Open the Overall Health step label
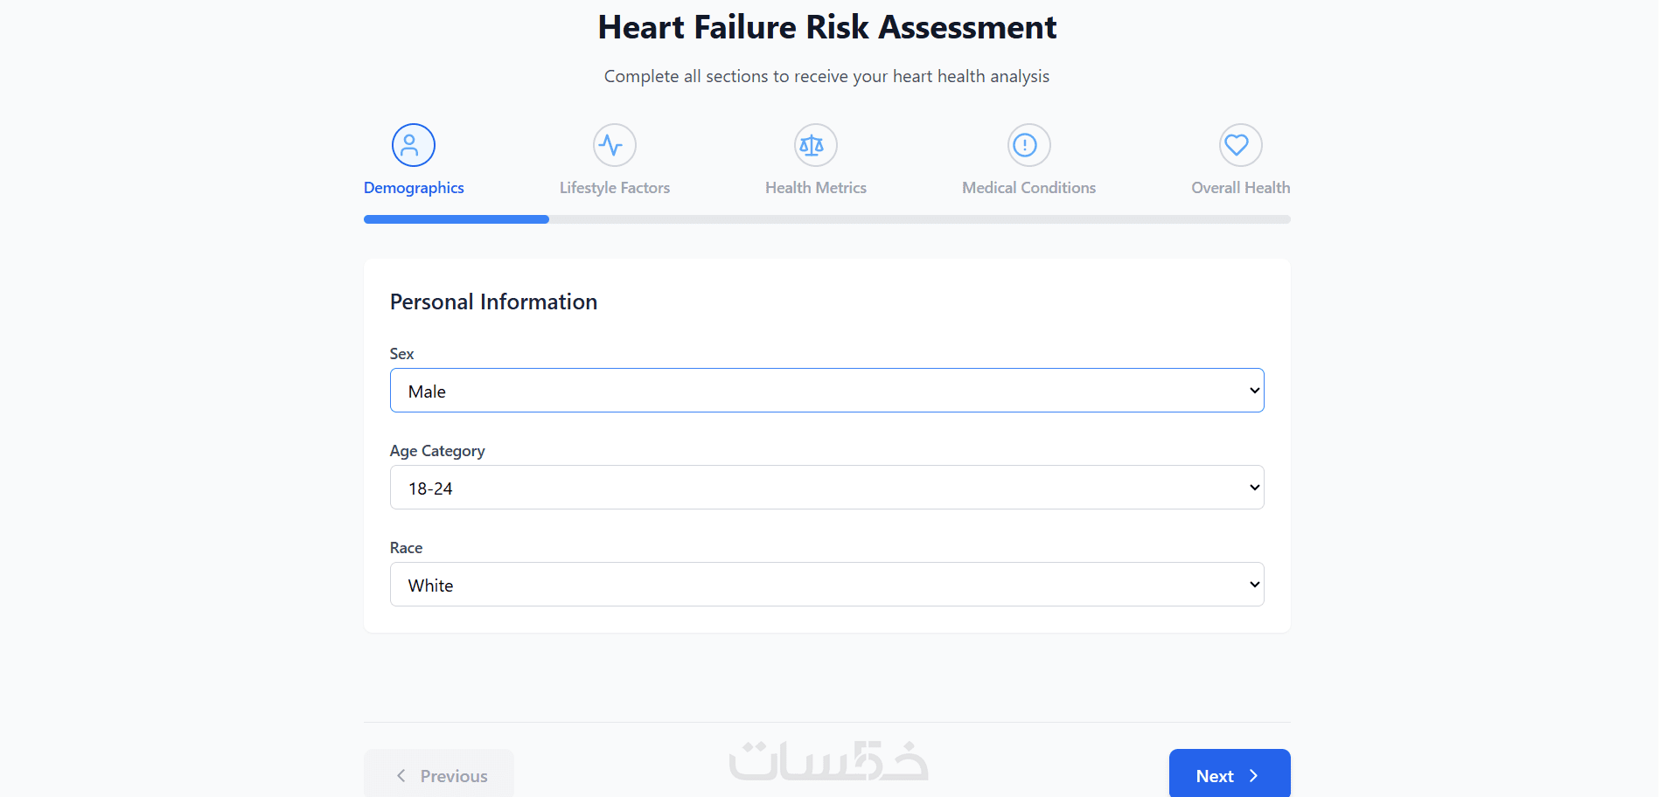The image size is (1659, 797). (x=1240, y=188)
